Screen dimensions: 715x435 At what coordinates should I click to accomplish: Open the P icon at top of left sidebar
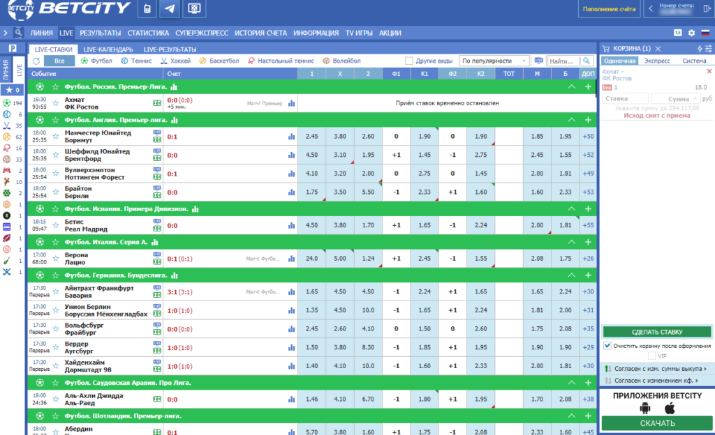(13, 48)
